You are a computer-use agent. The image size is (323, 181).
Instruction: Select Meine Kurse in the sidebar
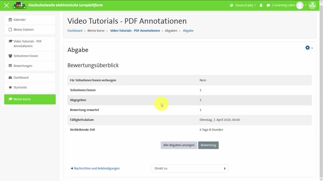pos(30,99)
